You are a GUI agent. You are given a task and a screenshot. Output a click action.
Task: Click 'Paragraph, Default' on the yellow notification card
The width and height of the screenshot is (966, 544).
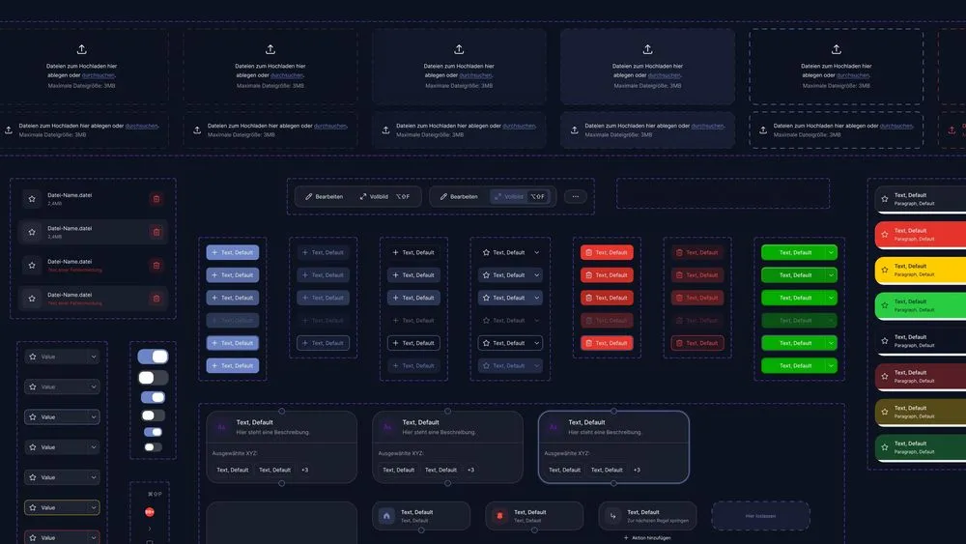[914, 274]
